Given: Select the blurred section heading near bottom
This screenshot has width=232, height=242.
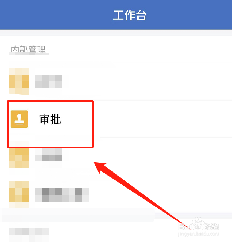Looking at the screenshot, I should coord(29,232).
